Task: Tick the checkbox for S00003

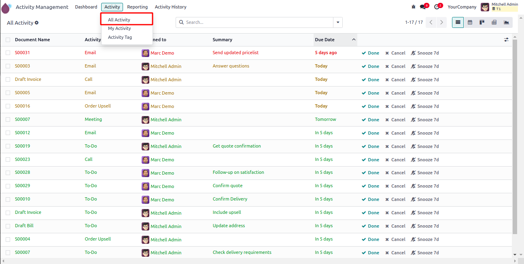Action: click(x=8, y=66)
